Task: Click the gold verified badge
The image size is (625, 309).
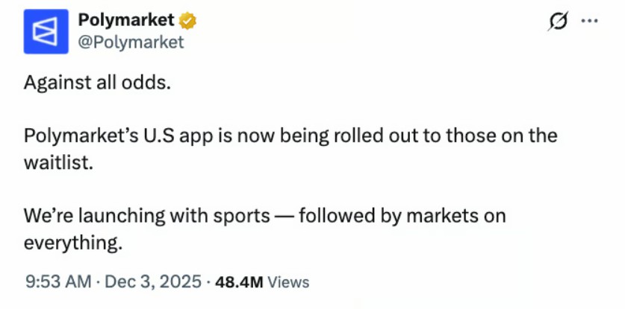Action: (188, 21)
